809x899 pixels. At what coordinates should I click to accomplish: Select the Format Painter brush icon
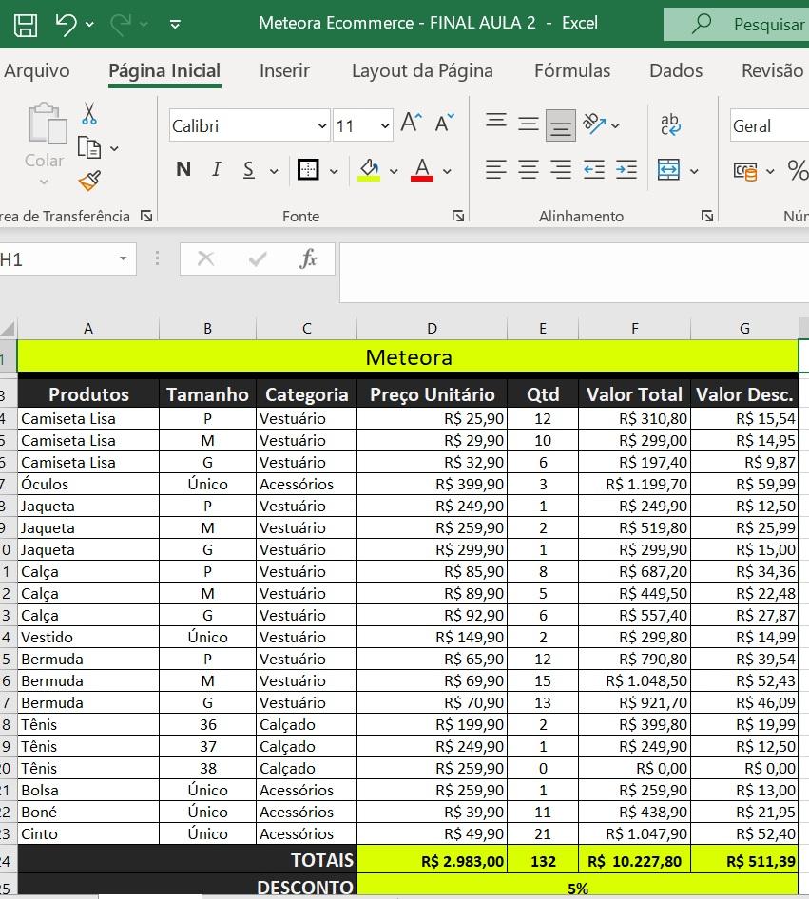(89, 180)
